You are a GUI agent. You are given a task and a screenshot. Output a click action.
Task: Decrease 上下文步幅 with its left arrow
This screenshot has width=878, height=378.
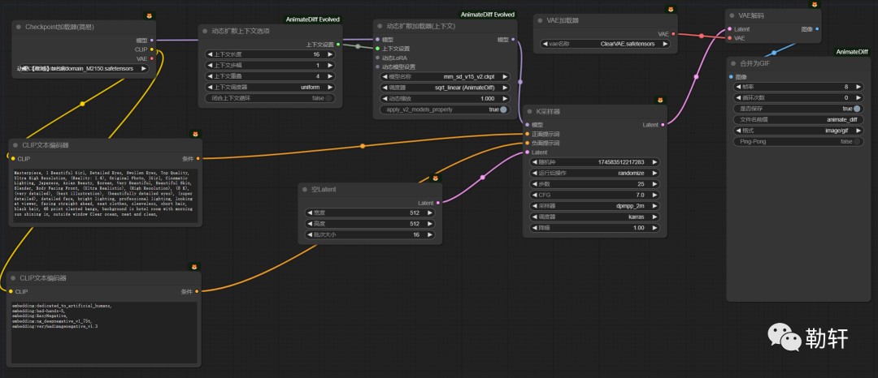click(211, 66)
